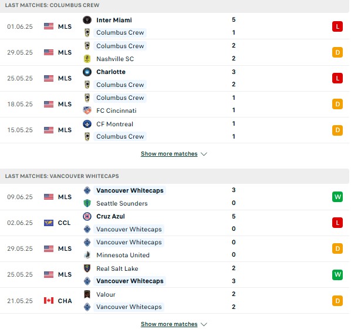Click the FC Cincinnati crest icon

(87, 110)
